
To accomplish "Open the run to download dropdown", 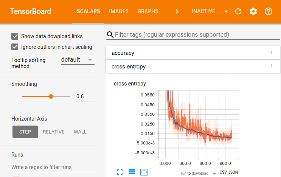I will tap(198, 174).
